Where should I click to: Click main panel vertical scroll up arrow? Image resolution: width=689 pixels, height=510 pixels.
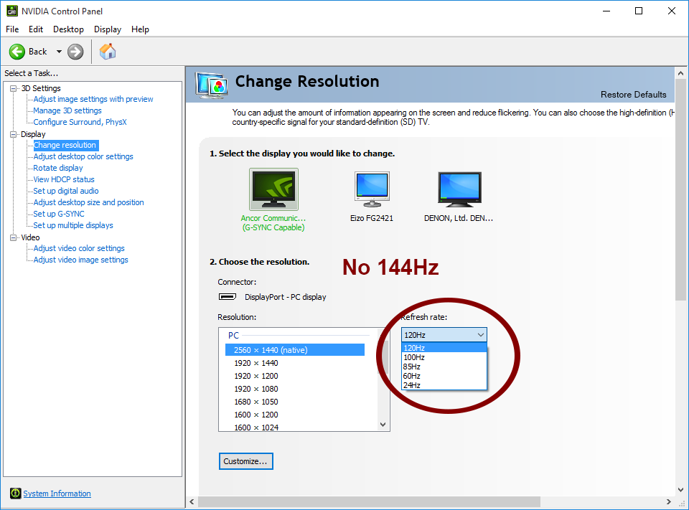(680, 73)
